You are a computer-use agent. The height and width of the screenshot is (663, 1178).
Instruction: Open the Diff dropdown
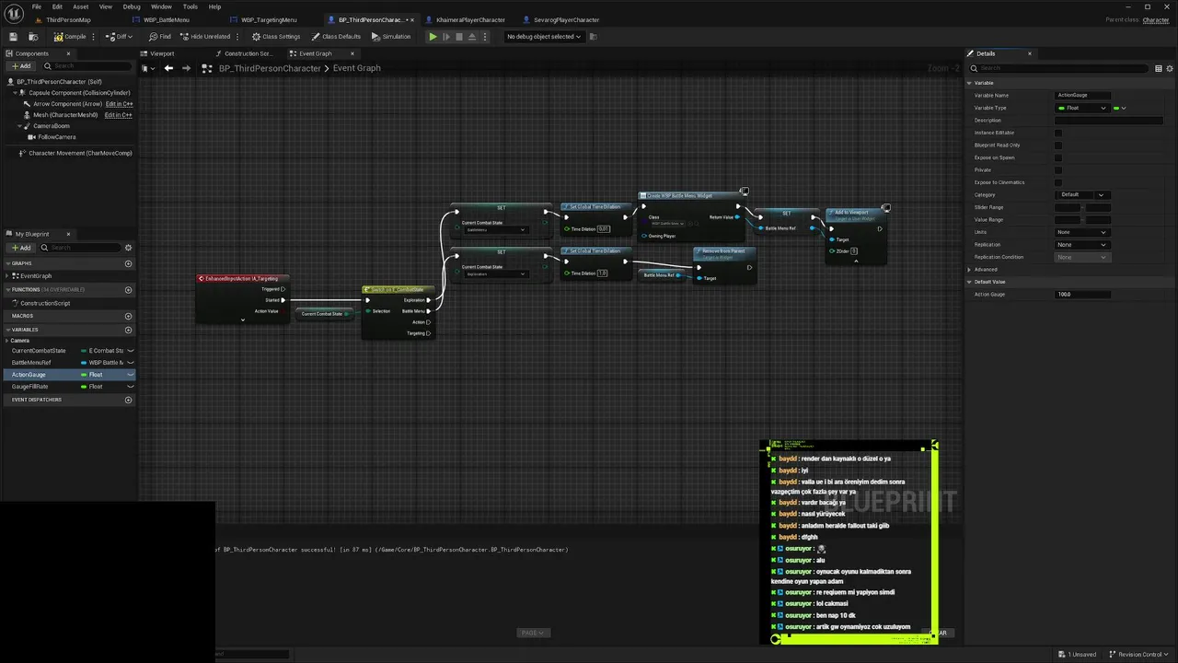click(x=120, y=37)
